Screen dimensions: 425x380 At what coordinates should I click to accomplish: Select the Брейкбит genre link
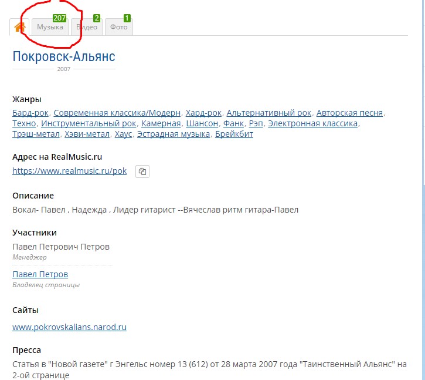234,134
